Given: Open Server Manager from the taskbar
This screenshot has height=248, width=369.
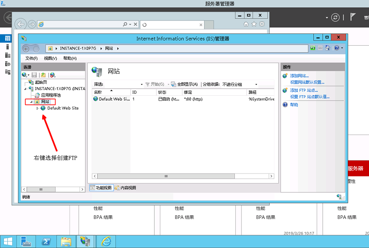Looking at the screenshot, I should point(26,241).
